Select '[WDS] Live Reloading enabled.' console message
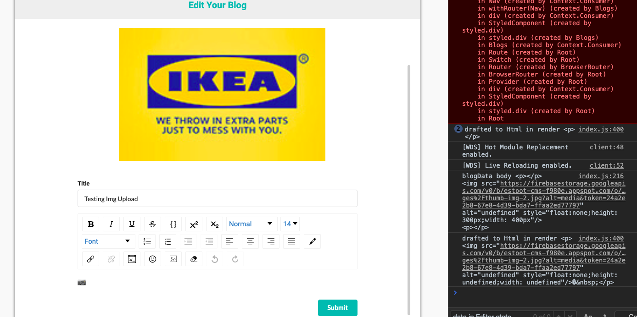Screen dimensions: 637x317 [517, 165]
